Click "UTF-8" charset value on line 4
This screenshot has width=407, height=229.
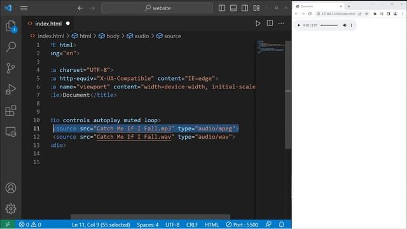98,70
